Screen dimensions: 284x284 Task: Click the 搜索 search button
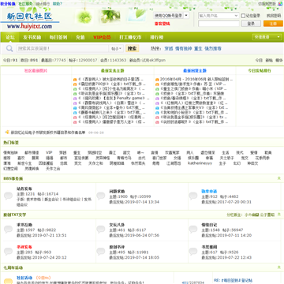[132, 49]
